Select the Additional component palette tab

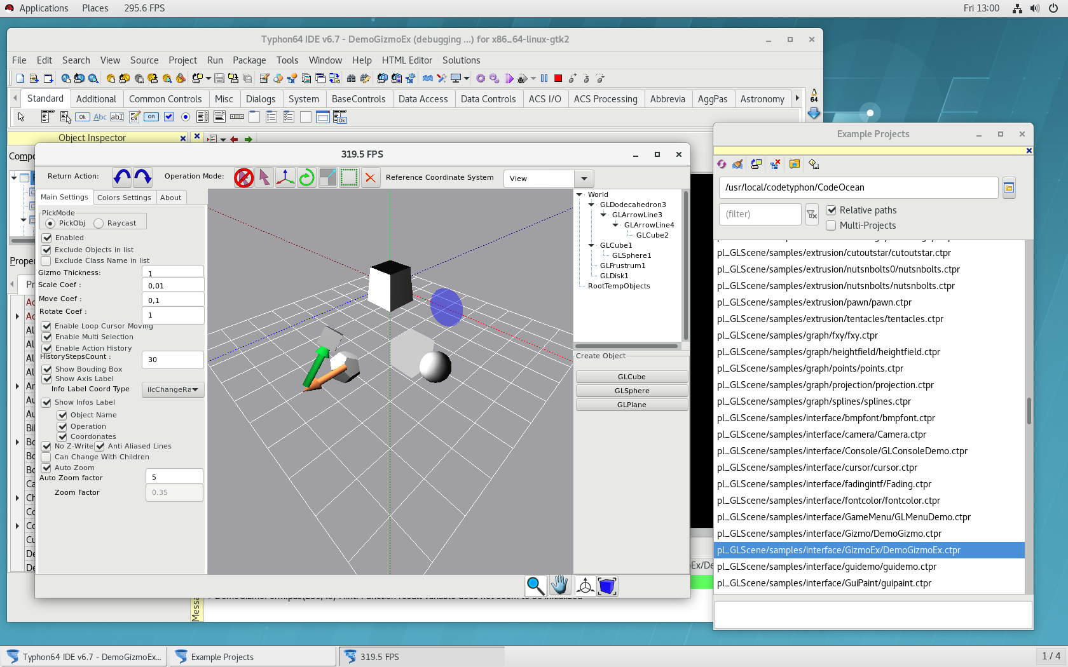96,99
